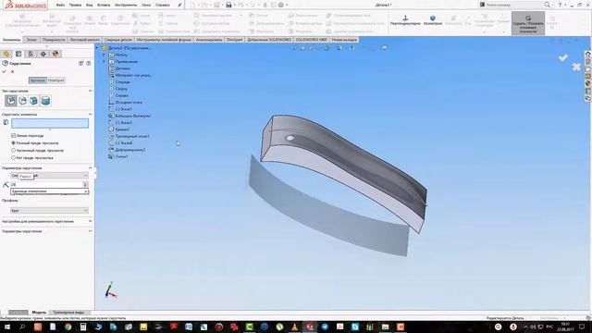Open Calculator icon in taskbar

click(x=83, y=327)
